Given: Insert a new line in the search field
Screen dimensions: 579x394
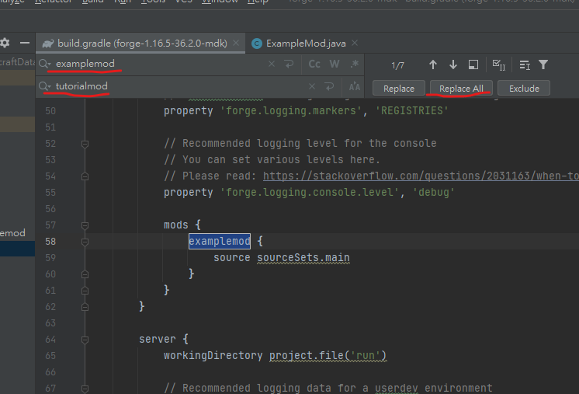Looking at the screenshot, I should click(x=289, y=64).
